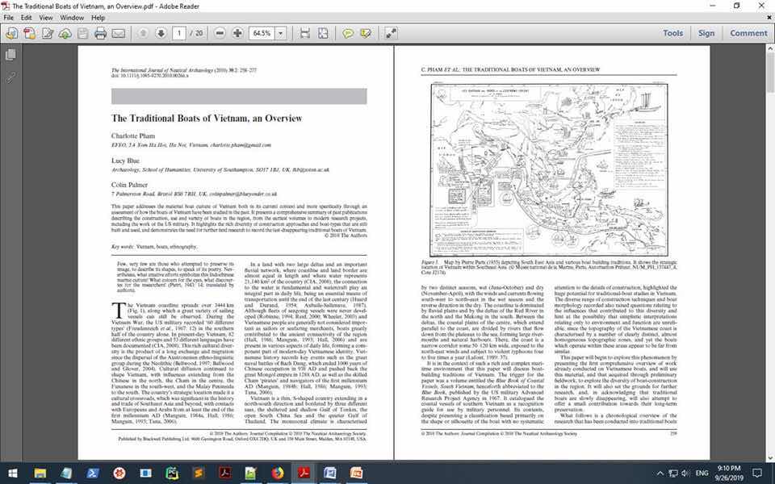The width and height of the screenshot is (775, 484).
Task: Click the Sign pane button
Action: coord(706,33)
